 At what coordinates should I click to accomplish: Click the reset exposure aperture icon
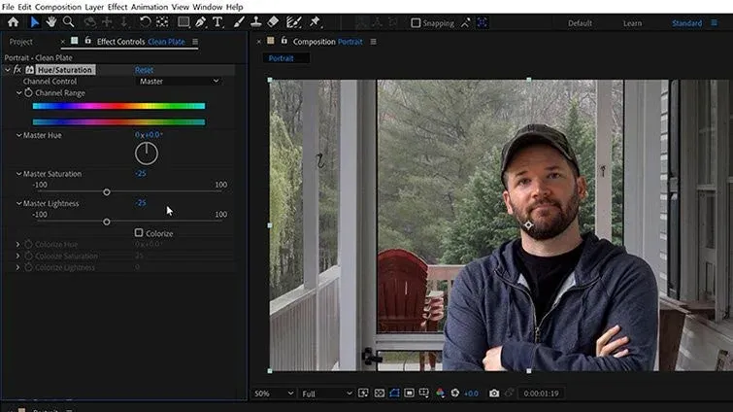pyautogui.click(x=455, y=394)
